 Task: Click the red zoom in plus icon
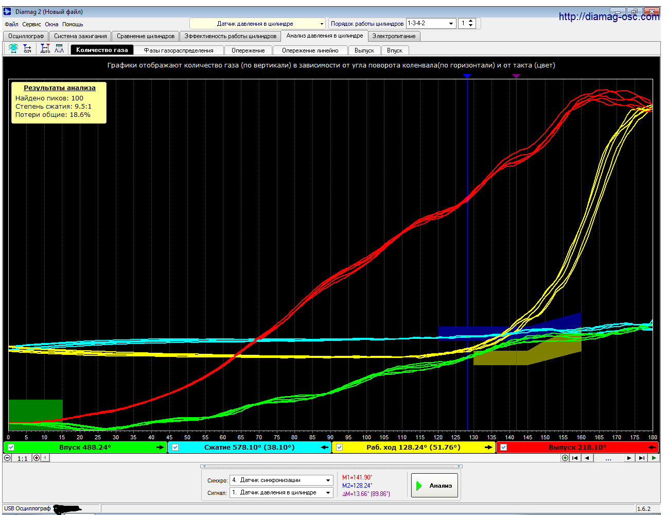[37, 458]
